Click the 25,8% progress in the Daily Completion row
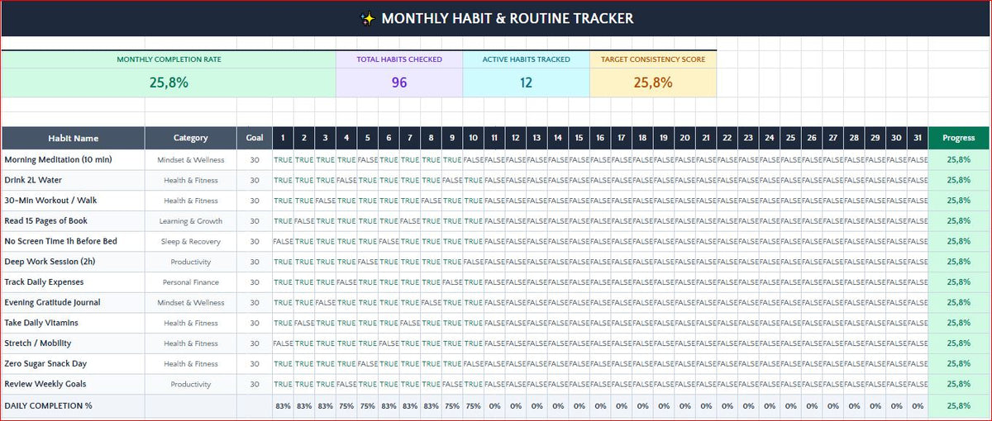Viewport: 992px width, 421px height. pos(959,406)
